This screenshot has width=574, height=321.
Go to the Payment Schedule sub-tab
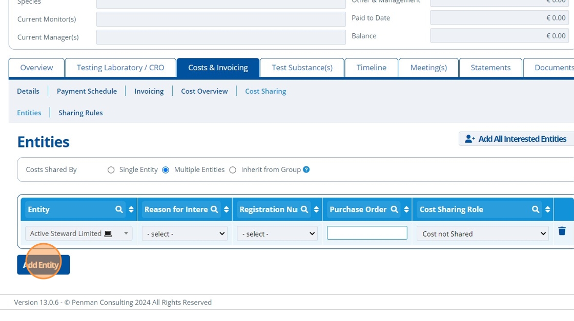pyautogui.click(x=87, y=91)
